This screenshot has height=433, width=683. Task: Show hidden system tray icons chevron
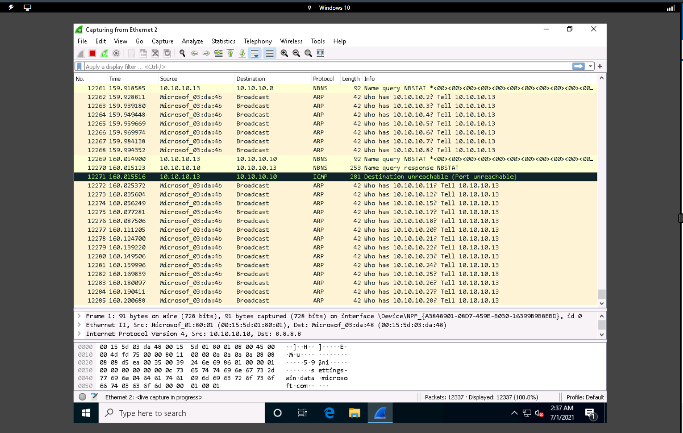point(514,413)
